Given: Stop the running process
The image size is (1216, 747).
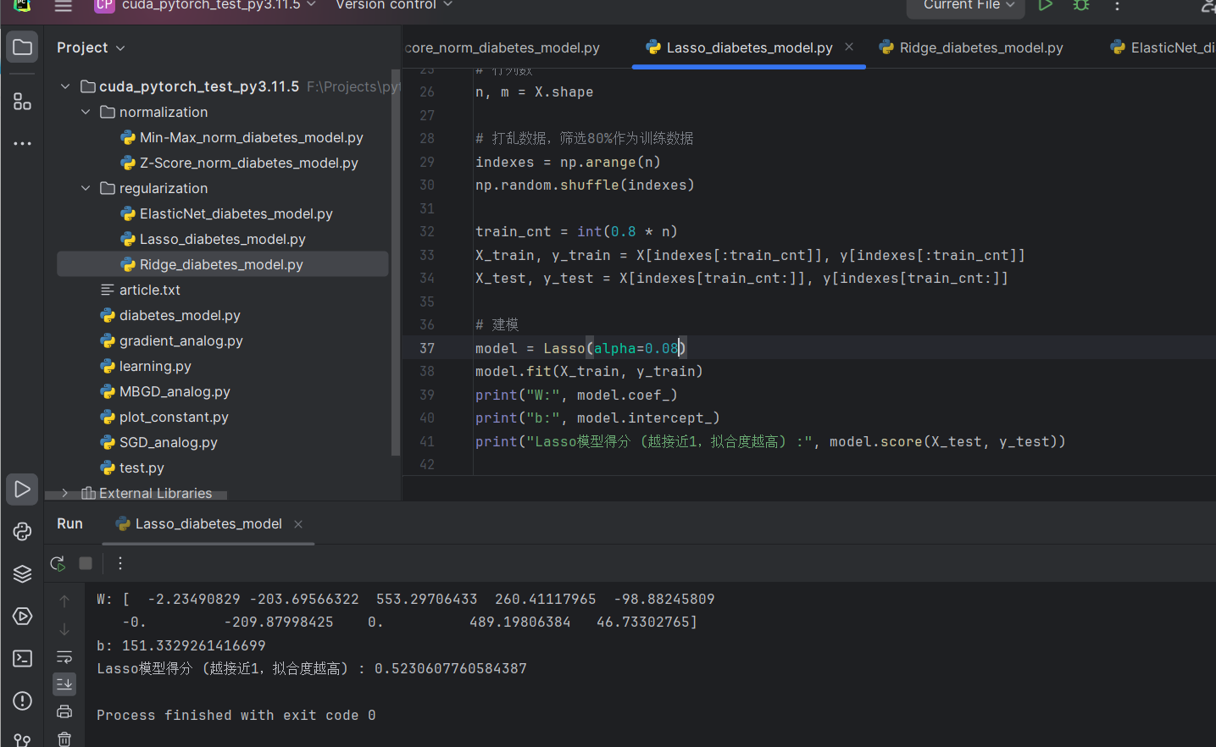Looking at the screenshot, I should [86, 563].
